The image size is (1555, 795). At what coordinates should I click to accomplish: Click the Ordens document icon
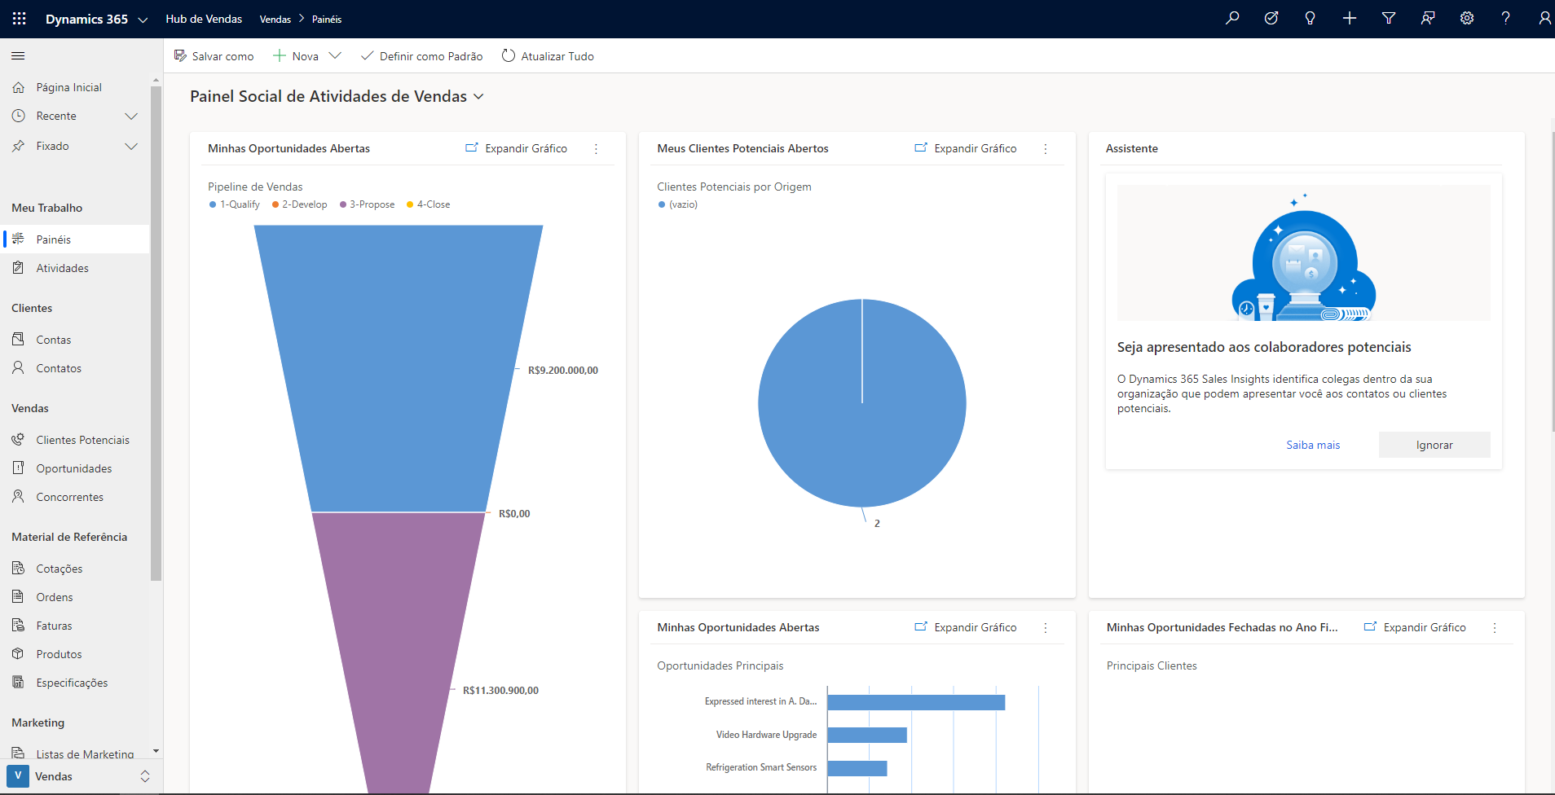(x=18, y=596)
